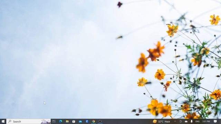Click the search highlights image in Search box

pyautogui.click(x=45, y=122)
